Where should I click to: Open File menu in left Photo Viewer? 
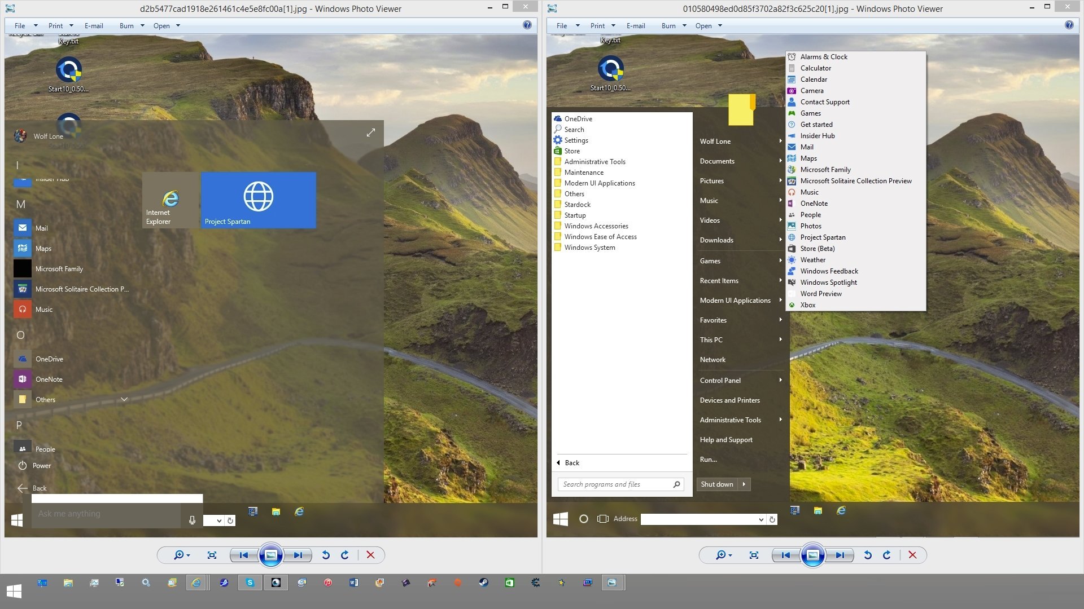pyautogui.click(x=26, y=26)
